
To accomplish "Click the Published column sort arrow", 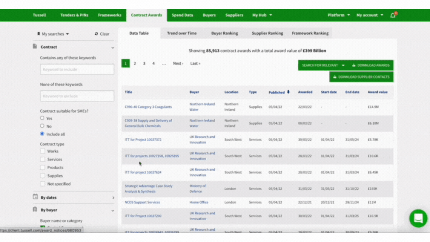I will tap(288, 92).
